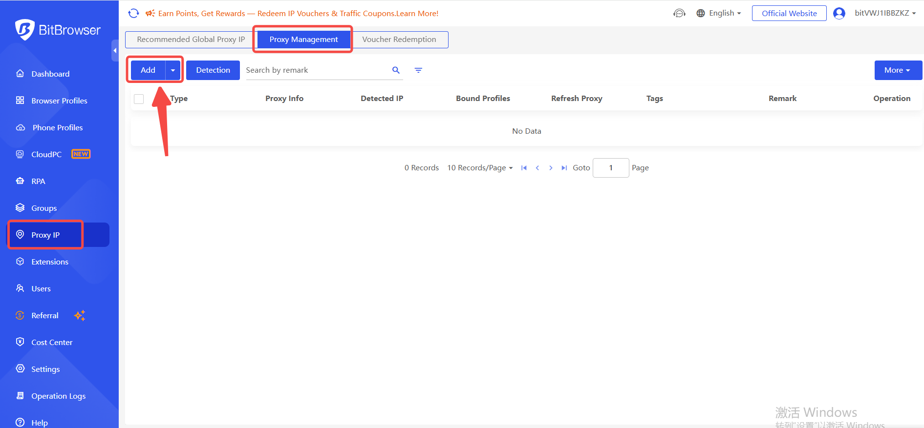Click the Add proxy button
The image size is (924, 428).
pos(148,70)
